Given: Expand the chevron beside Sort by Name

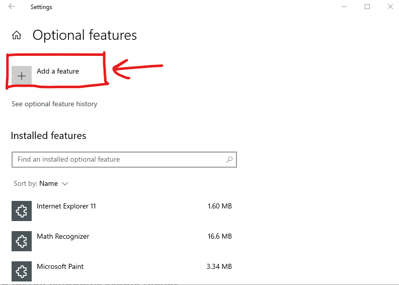Looking at the screenshot, I should (x=65, y=184).
